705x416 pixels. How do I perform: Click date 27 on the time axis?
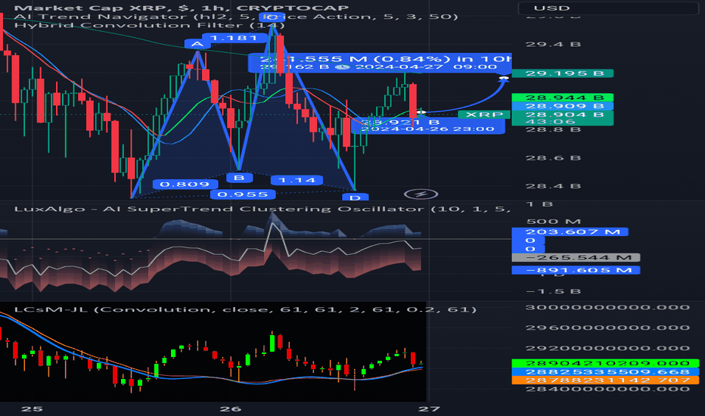(429, 408)
